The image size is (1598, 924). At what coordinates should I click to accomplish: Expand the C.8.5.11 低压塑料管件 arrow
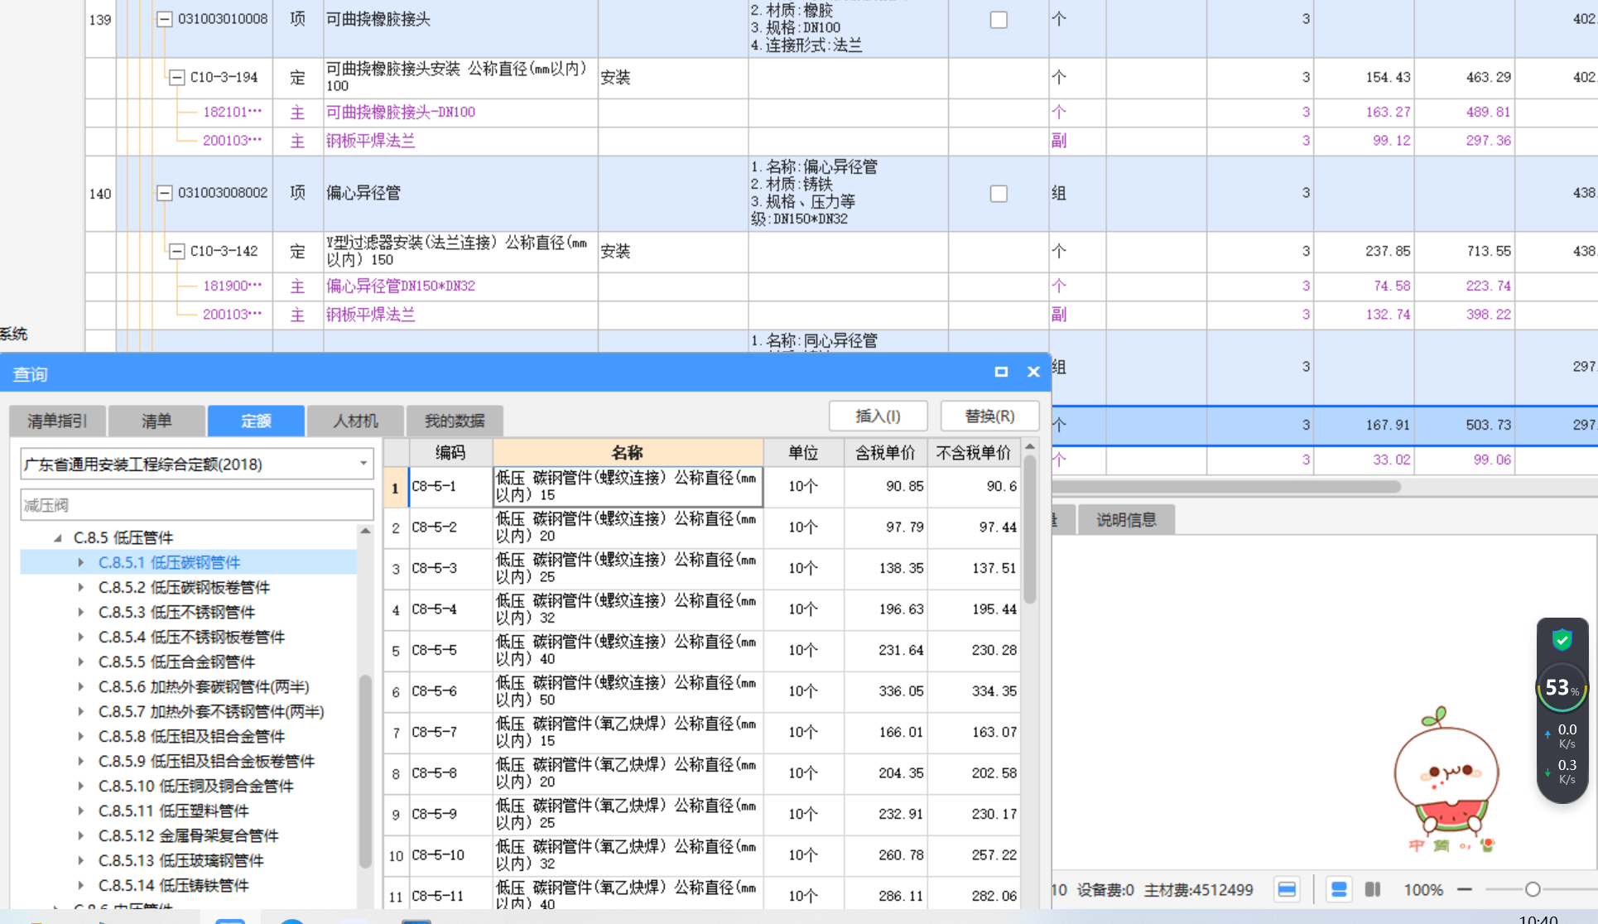(x=81, y=811)
